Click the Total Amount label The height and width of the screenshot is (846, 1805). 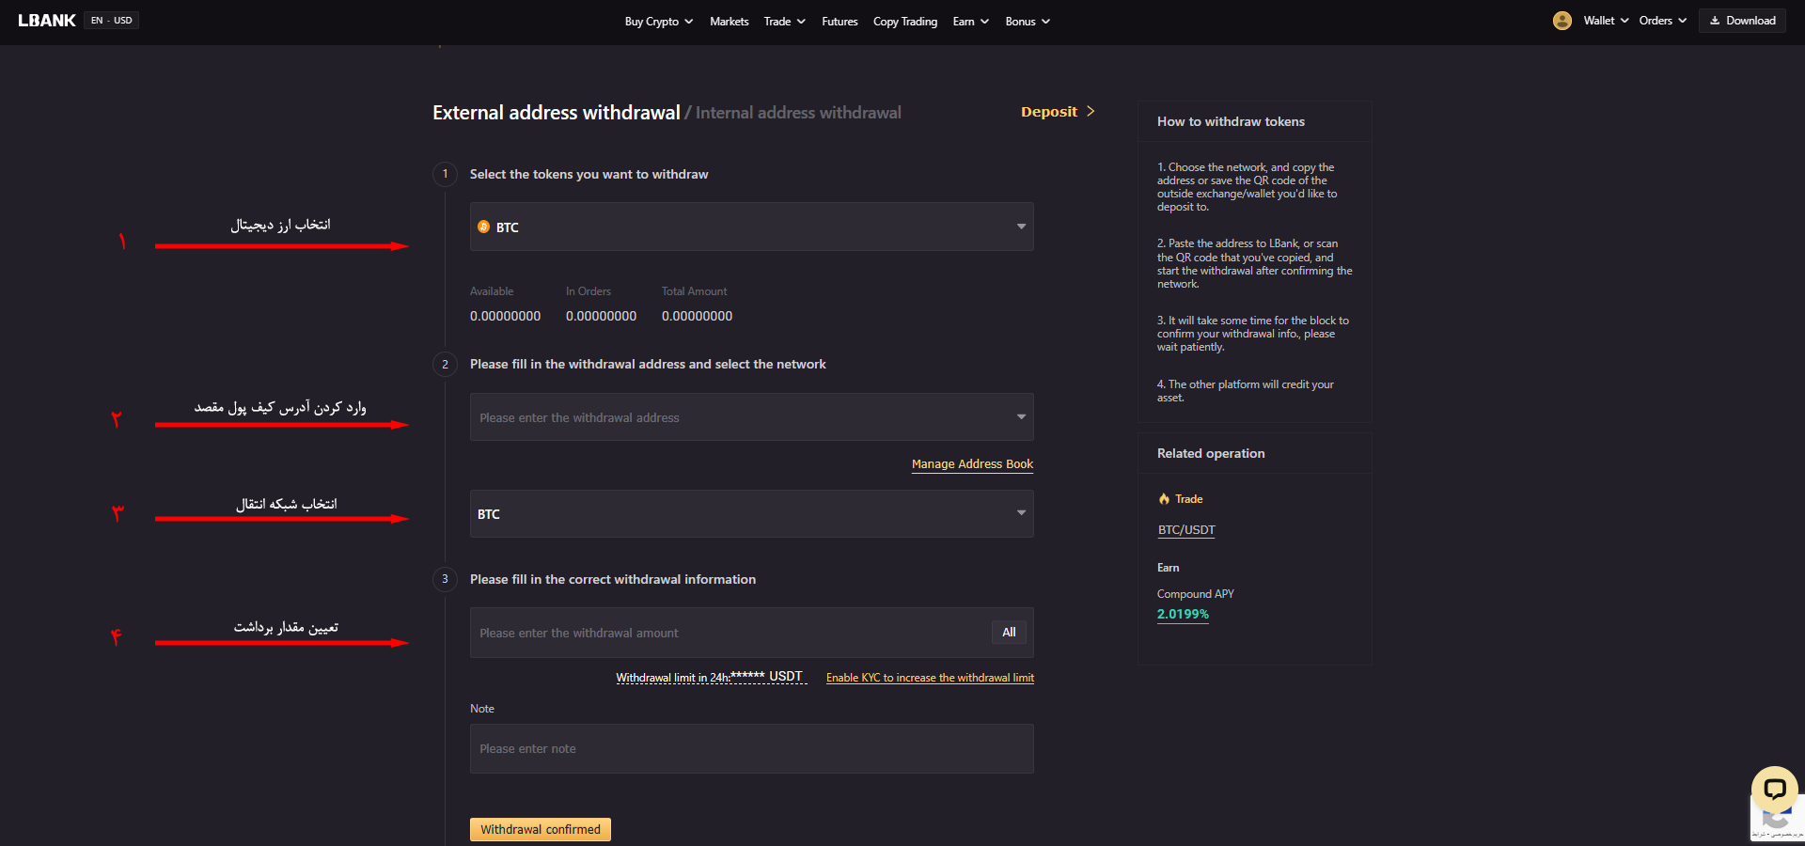coord(694,291)
